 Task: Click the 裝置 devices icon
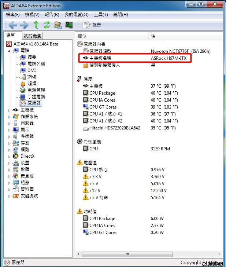tap(16, 163)
